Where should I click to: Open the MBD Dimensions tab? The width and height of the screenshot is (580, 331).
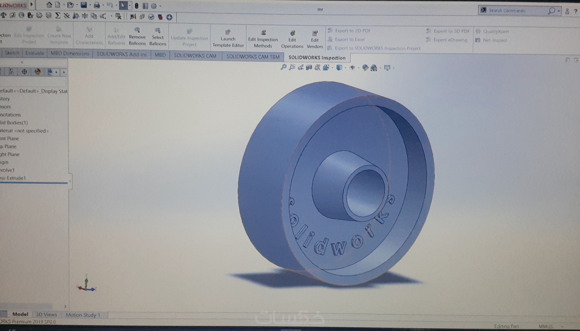pyautogui.click(x=70, y=53)
